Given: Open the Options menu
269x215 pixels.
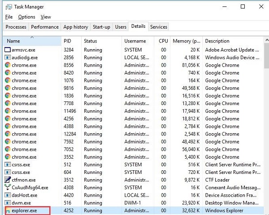Looking at the screenshot, I should click(26, 17).
